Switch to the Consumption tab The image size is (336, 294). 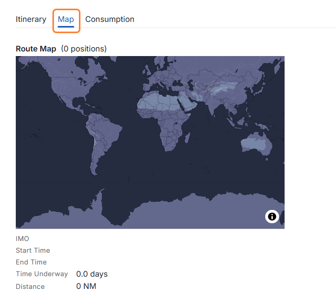tap(109, 19)
